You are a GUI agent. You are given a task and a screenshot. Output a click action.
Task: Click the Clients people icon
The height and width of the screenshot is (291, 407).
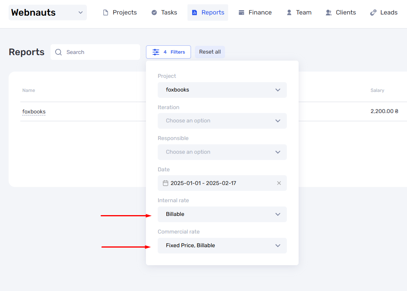(329, 13)
